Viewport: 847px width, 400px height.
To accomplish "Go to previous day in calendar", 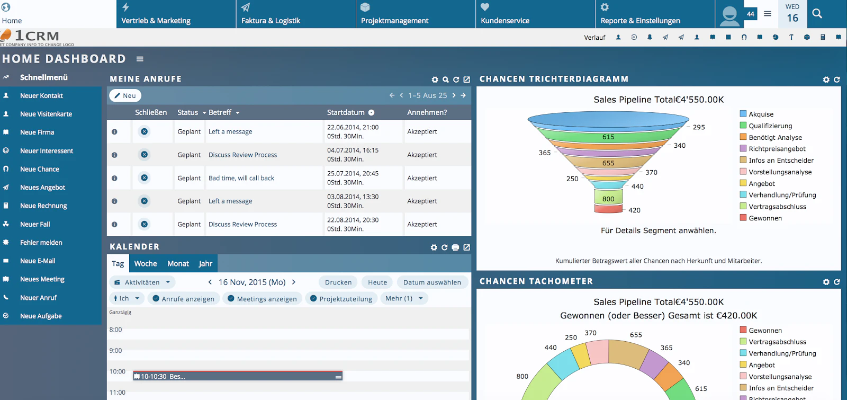I will pyautogui.click(x=210, y=282).
